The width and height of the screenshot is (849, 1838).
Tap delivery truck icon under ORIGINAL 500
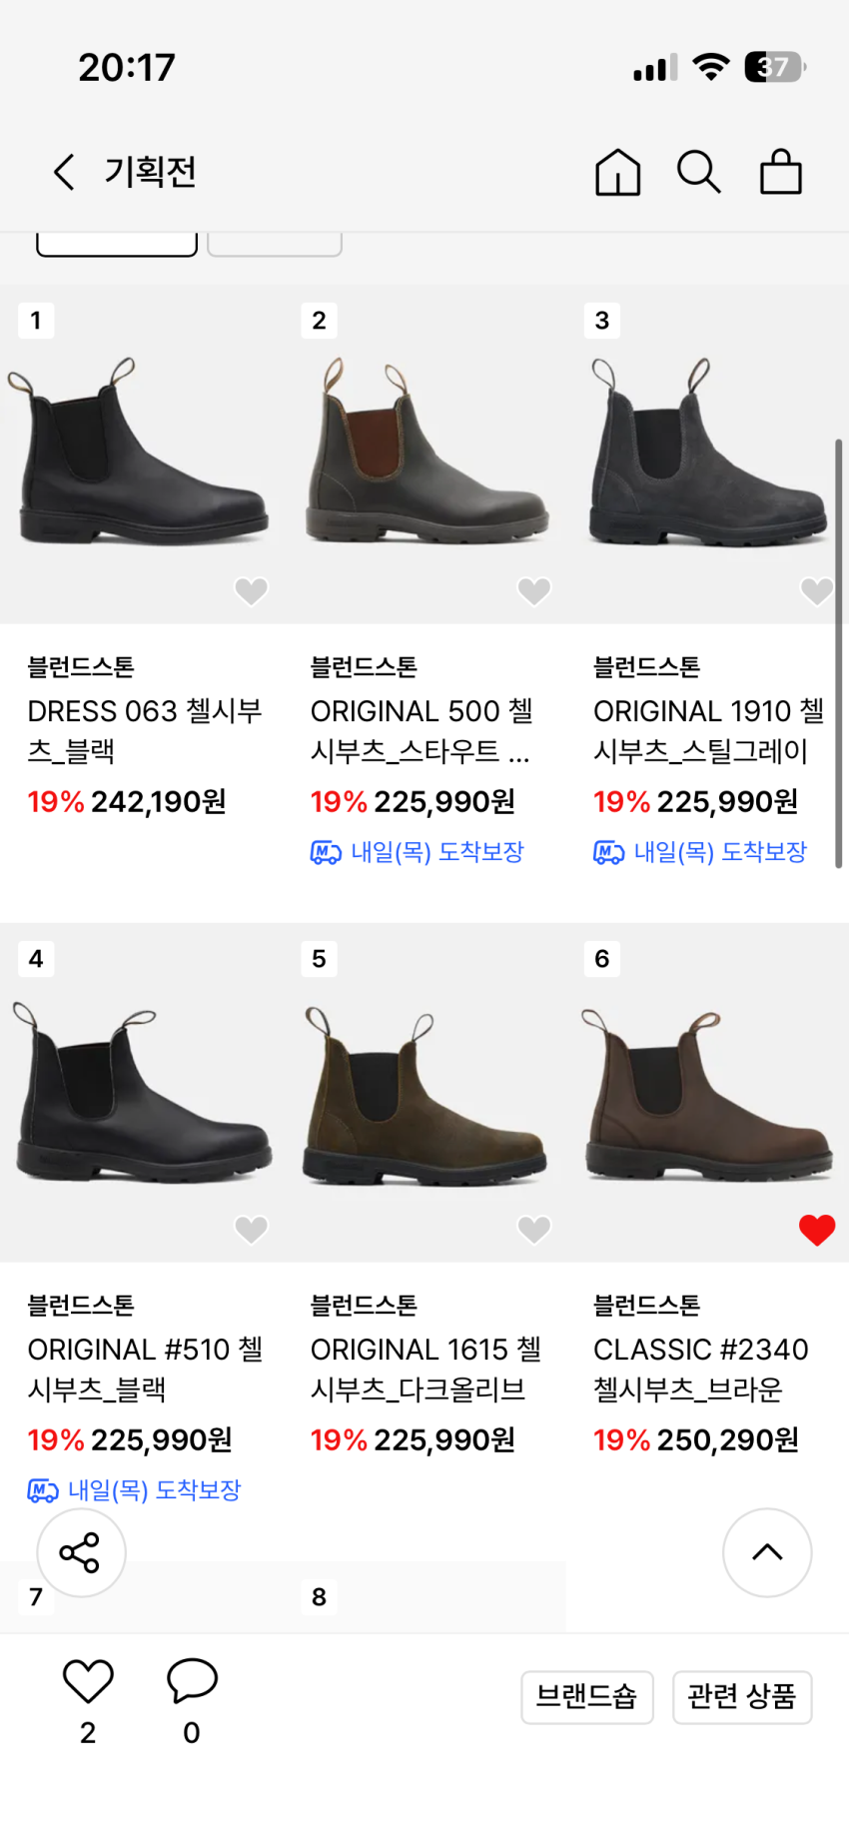(326, 853)
